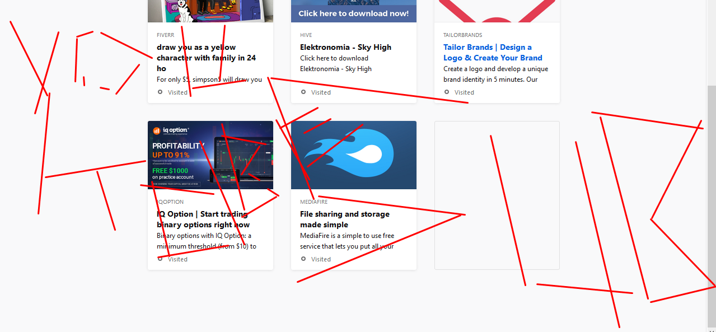Click the Visited marker on the Fiverr card

[x=172, y=92]
